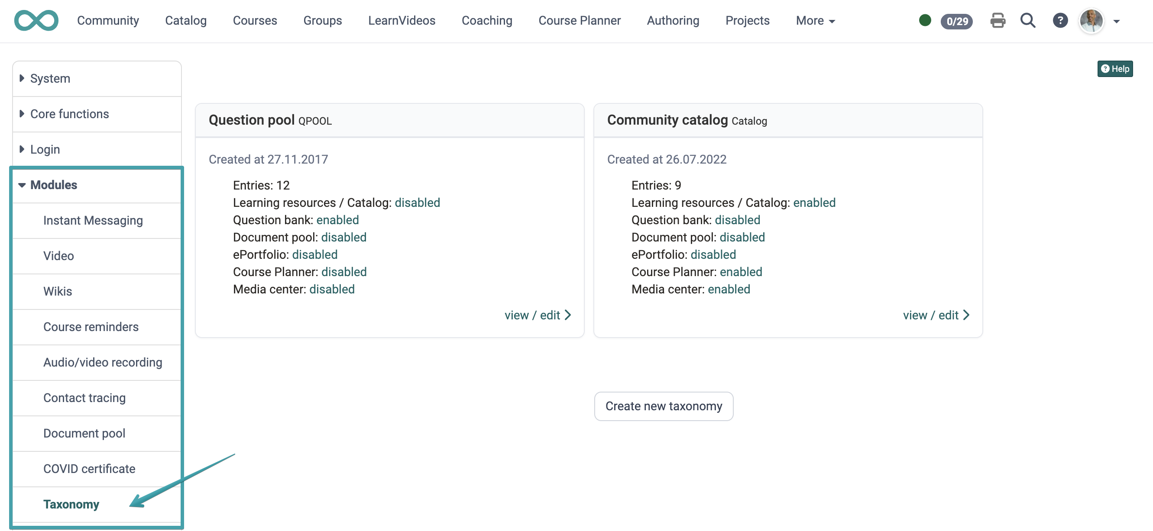Viewport: 1153px width, 531px height.
Task: Switch to the Authoring tab
Action: pyautogui.click(x=673, y=21)
